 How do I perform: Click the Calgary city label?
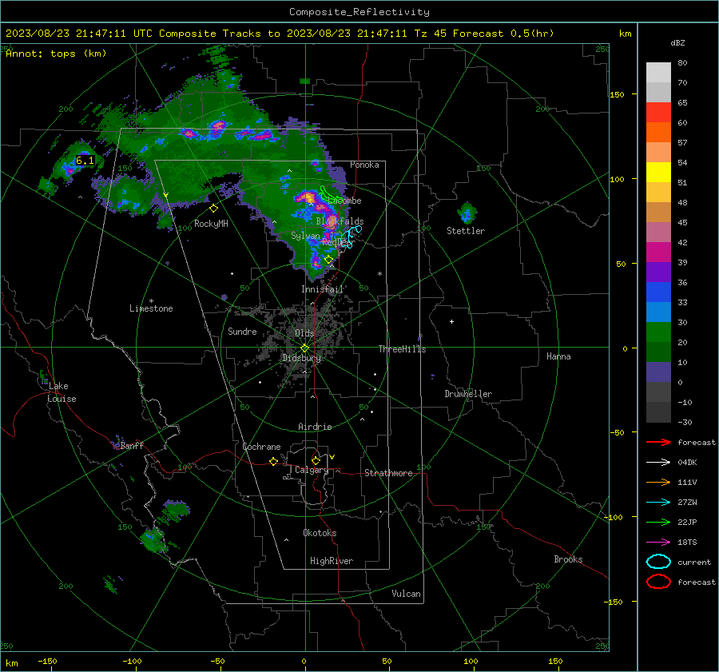312,470
